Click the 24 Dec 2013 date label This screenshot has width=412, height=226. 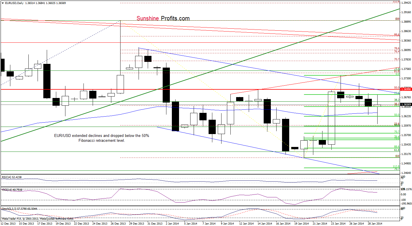click(100, 223)
